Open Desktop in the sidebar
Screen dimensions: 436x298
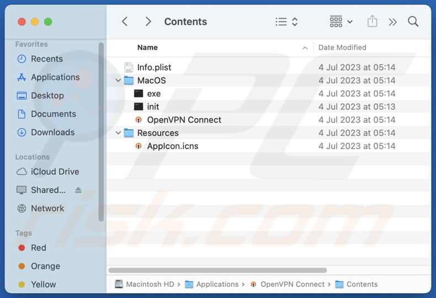tap(47, 95)
